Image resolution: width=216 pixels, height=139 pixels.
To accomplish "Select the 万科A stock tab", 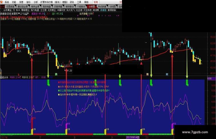I will 16,10.
